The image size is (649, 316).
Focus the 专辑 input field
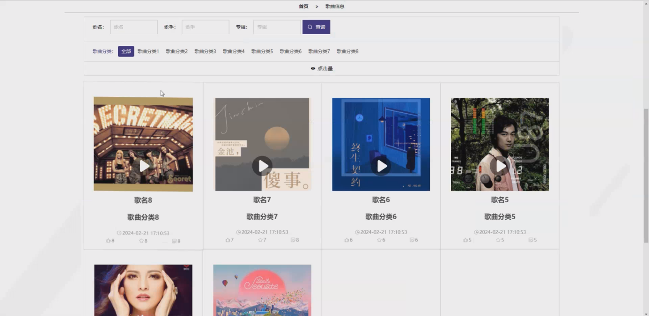[x=277, y=27]
